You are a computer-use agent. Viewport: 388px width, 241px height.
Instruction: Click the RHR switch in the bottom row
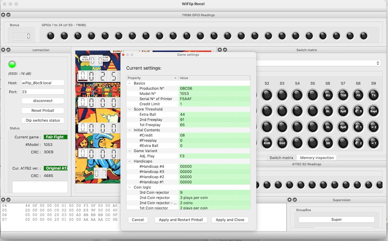[267, 143]
